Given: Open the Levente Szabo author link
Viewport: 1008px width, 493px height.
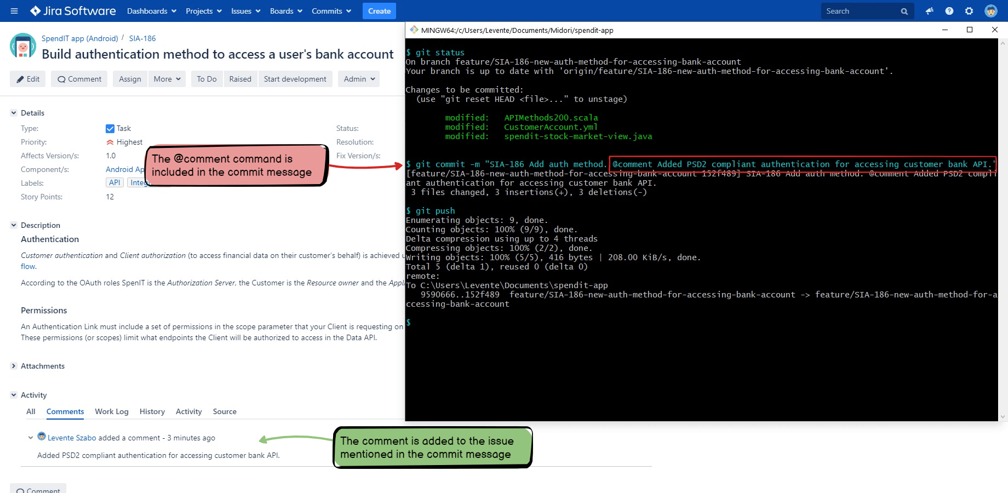Looking at the screenshot, I should point(72,438).
